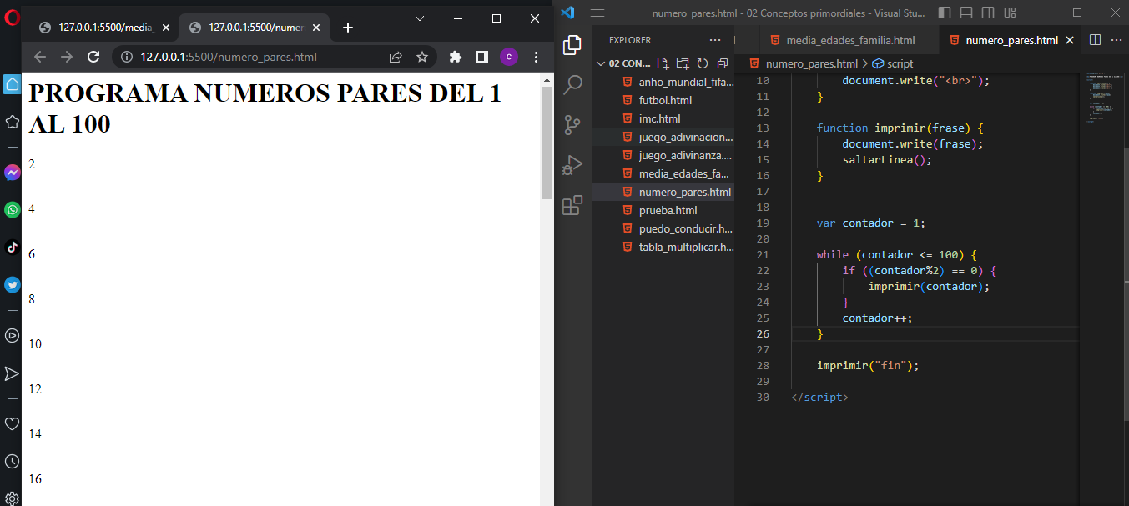1129x506 pixels.
Task: Open the Search view in VS Code
Action: pyautogui.click(x=572, y=84)
